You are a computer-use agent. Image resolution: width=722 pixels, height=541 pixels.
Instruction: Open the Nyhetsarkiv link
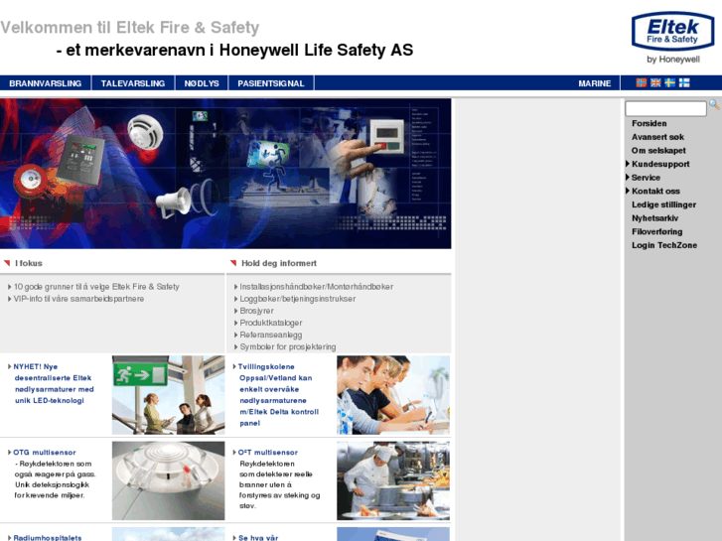coord(654,218)
